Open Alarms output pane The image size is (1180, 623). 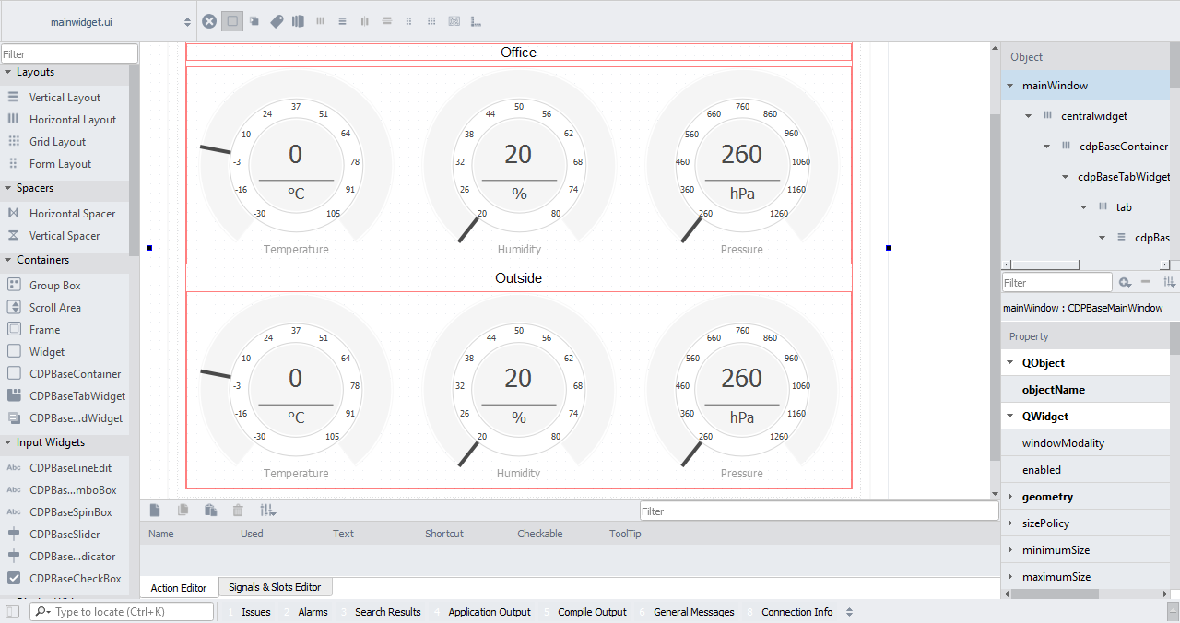click(305, 612)
